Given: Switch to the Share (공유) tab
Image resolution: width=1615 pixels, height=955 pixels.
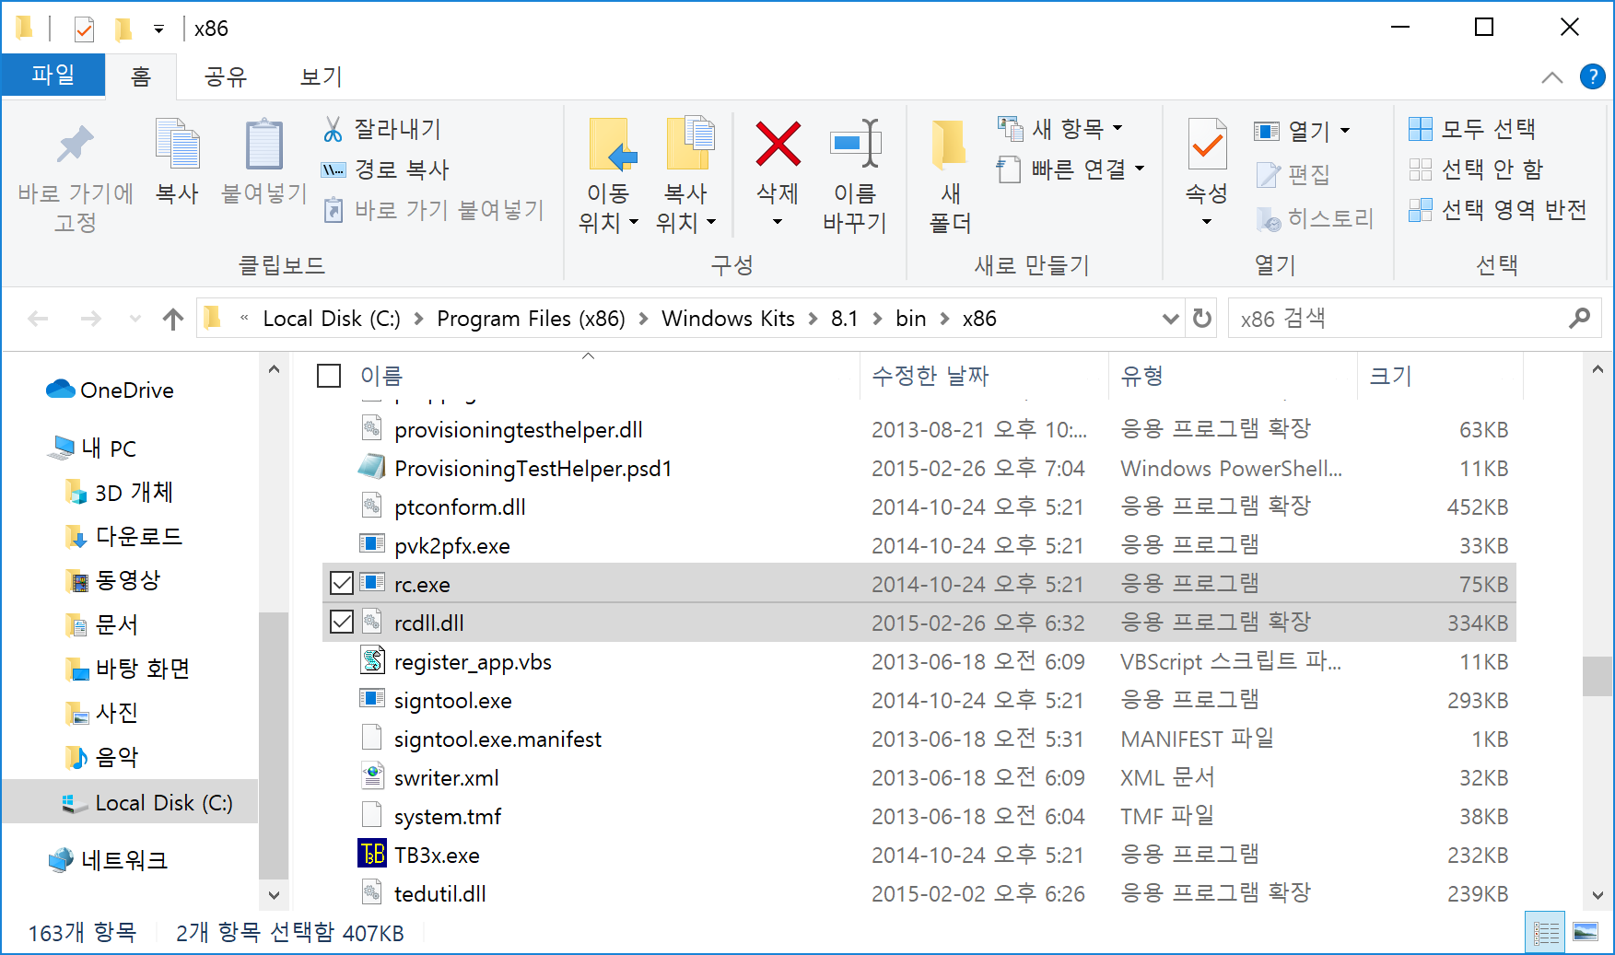Looking at the screenshot, I should click(x=226, y=76).
